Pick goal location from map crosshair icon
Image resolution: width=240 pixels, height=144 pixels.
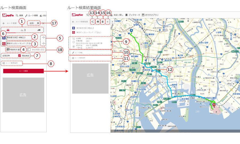[x=44, y=43]
